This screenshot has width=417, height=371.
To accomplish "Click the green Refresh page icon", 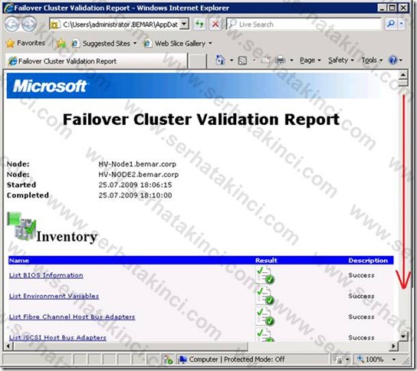I will coord(199,25).
